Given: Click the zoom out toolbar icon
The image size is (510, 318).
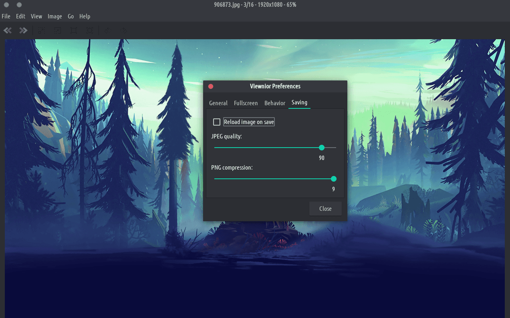Looking at the screenshot, I should (58, 30).
